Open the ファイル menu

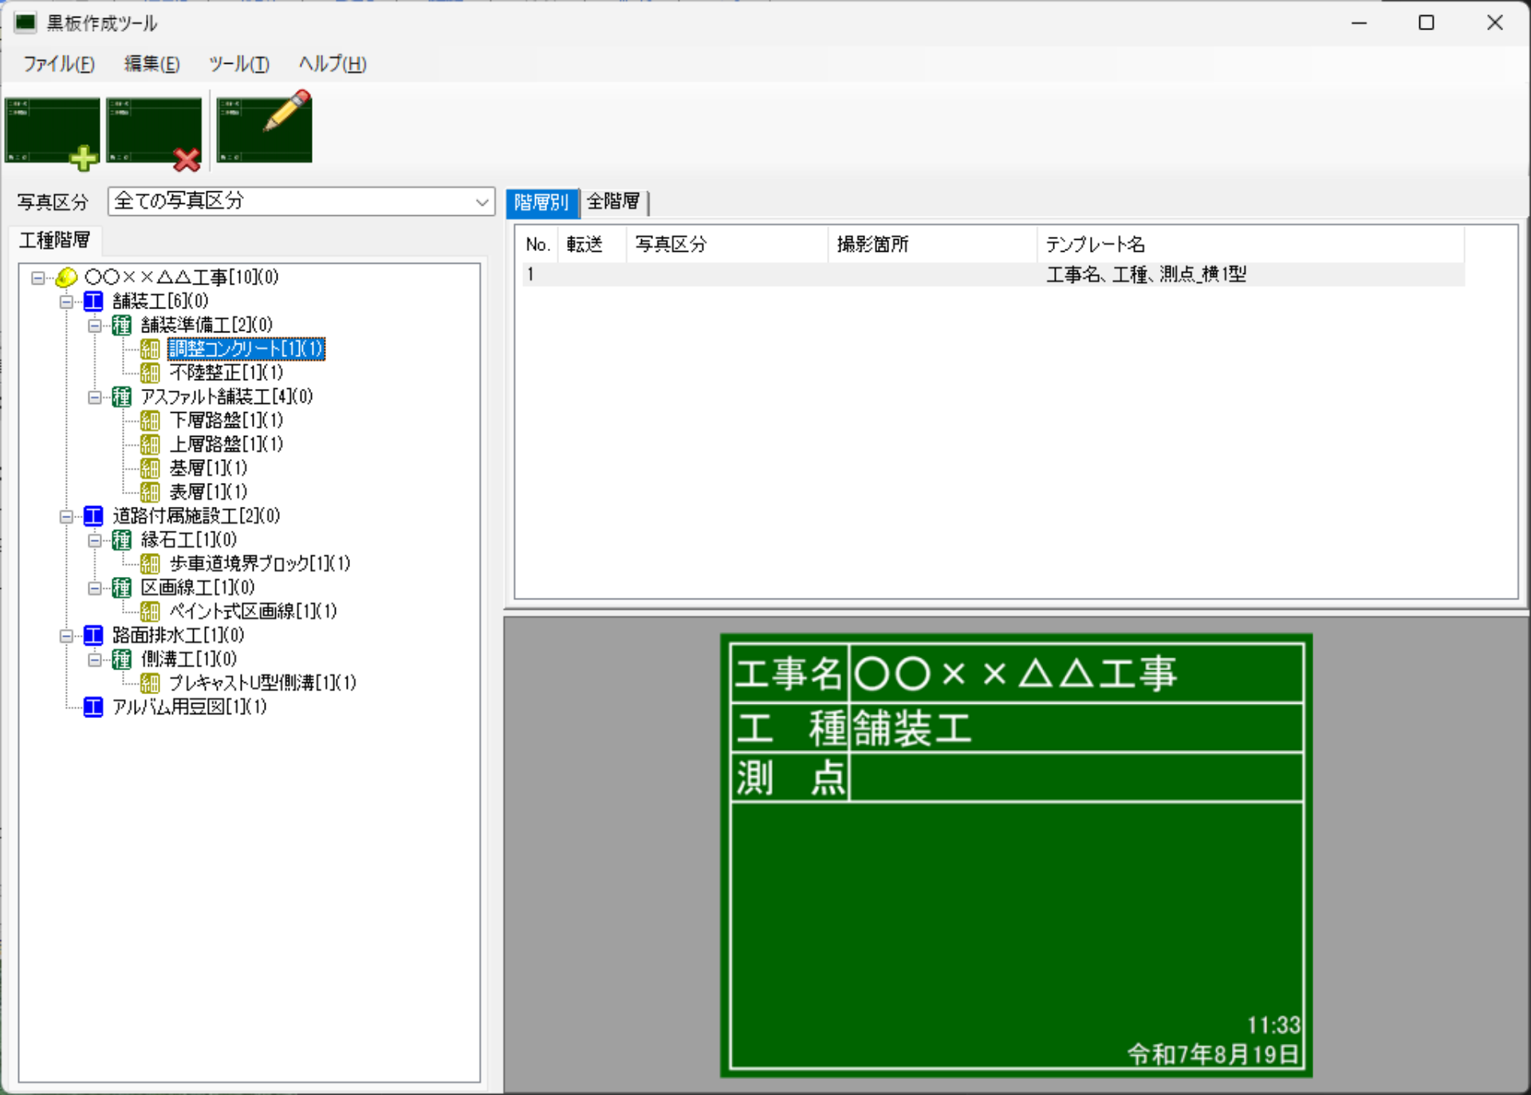(x=57, y=65)
